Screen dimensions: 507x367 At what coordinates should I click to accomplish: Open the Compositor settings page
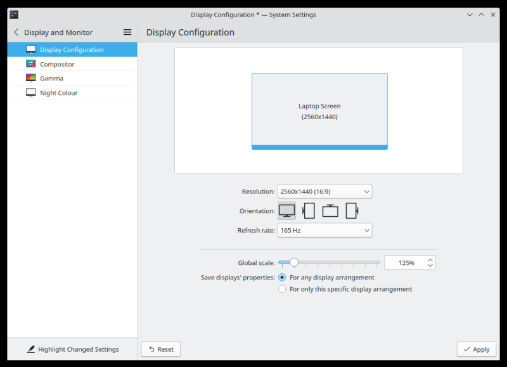click(x=57, y=64)
